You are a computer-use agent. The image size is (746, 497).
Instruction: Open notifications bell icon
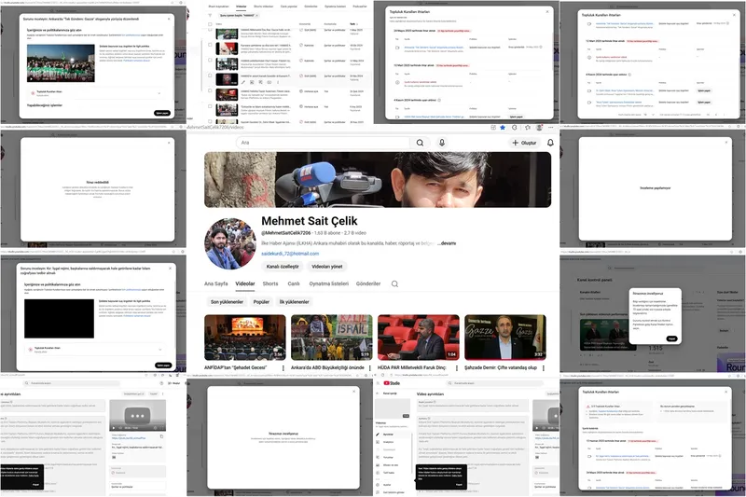(x=550, y=143)
